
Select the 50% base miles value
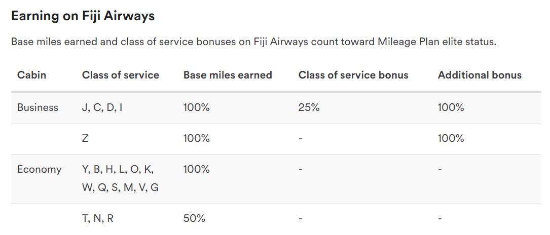[194, 218]
